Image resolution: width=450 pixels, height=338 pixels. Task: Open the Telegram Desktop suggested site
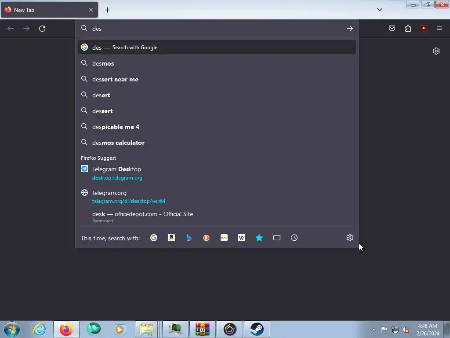point(217,173)
